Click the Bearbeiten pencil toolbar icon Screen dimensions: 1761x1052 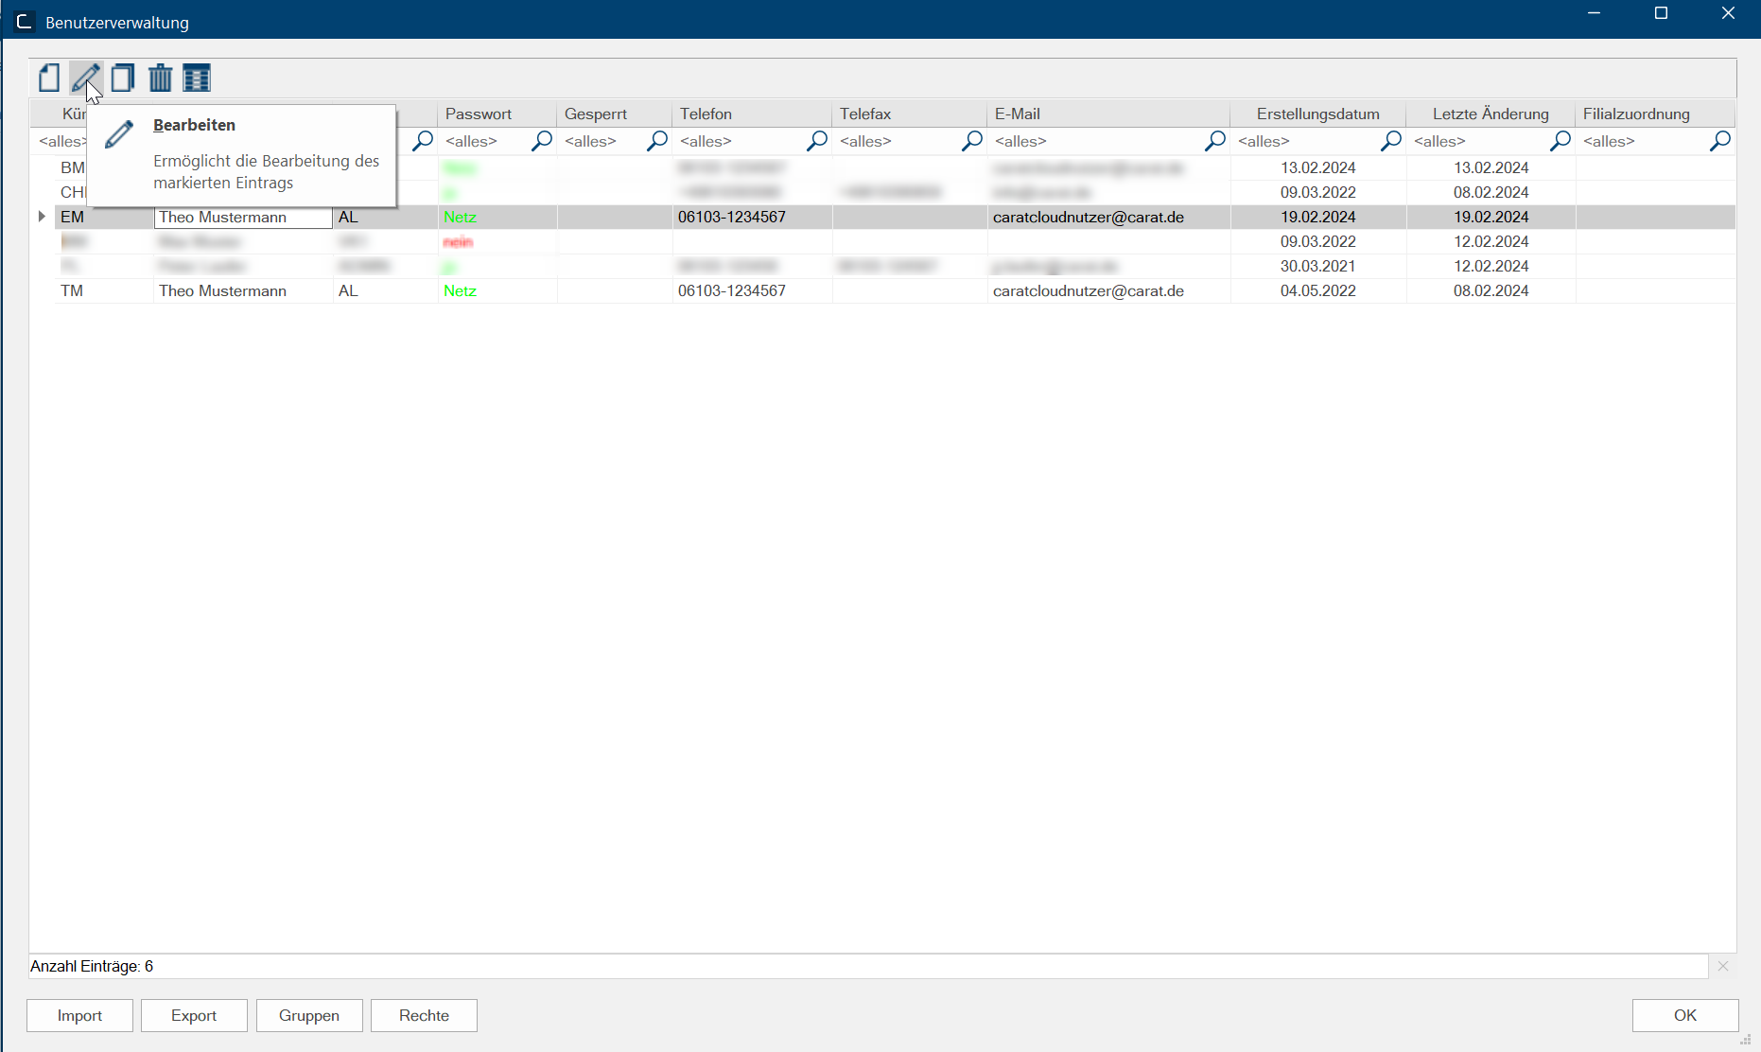click(85, 78)
